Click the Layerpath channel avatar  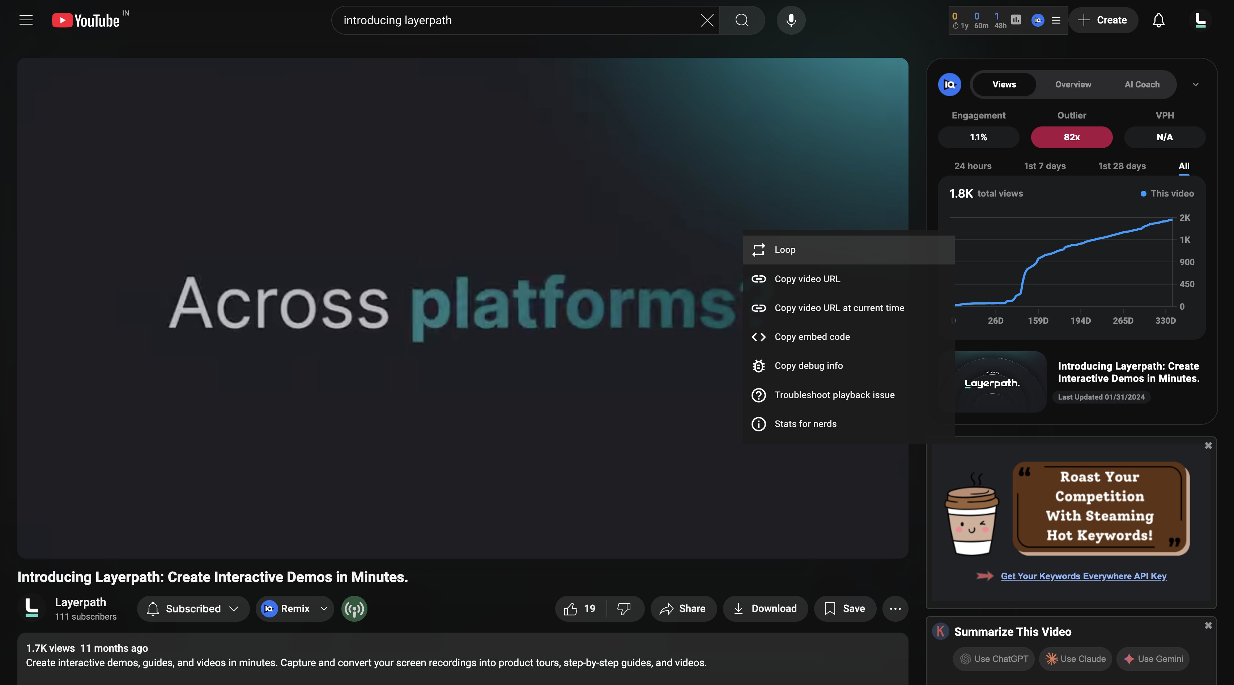point(31,608)
